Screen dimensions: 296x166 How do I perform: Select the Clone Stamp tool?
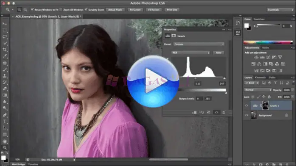5,76
